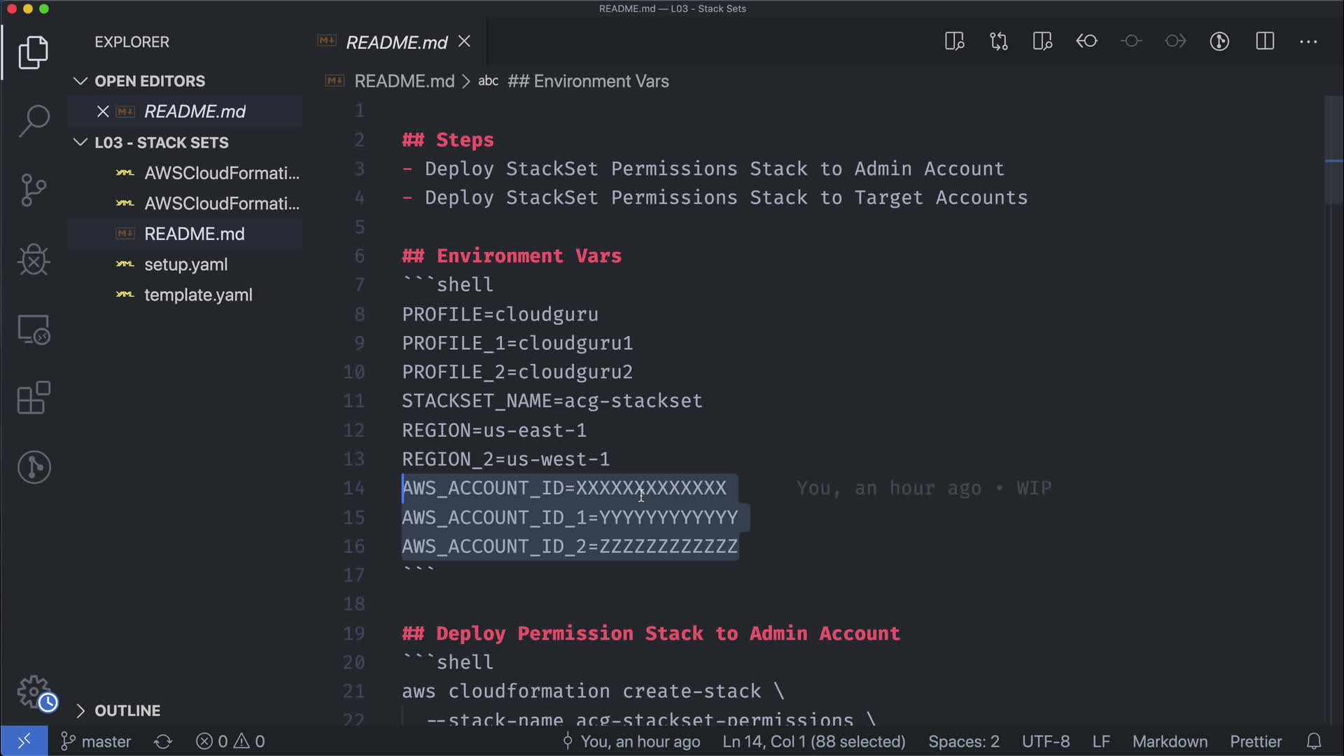Open the Run and Debug view

click(34, 260)
